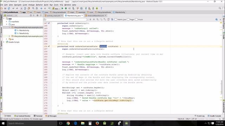This screenshot has width=225, height=126.
Task: Expand the manifests folder node
Action: (x=7, y=22)
